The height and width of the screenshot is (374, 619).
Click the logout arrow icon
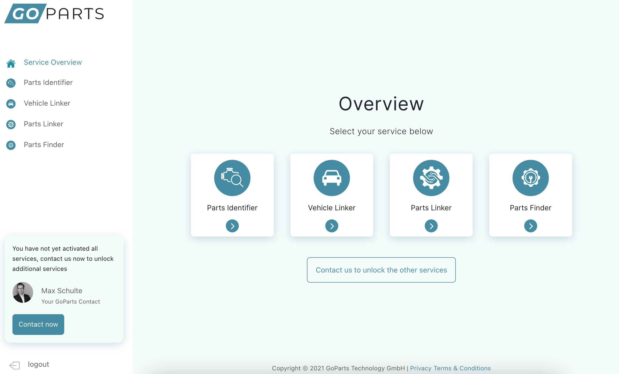tap(15, 365)
